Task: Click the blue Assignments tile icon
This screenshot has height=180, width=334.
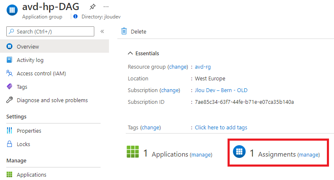Action: [x=239, y=152]
